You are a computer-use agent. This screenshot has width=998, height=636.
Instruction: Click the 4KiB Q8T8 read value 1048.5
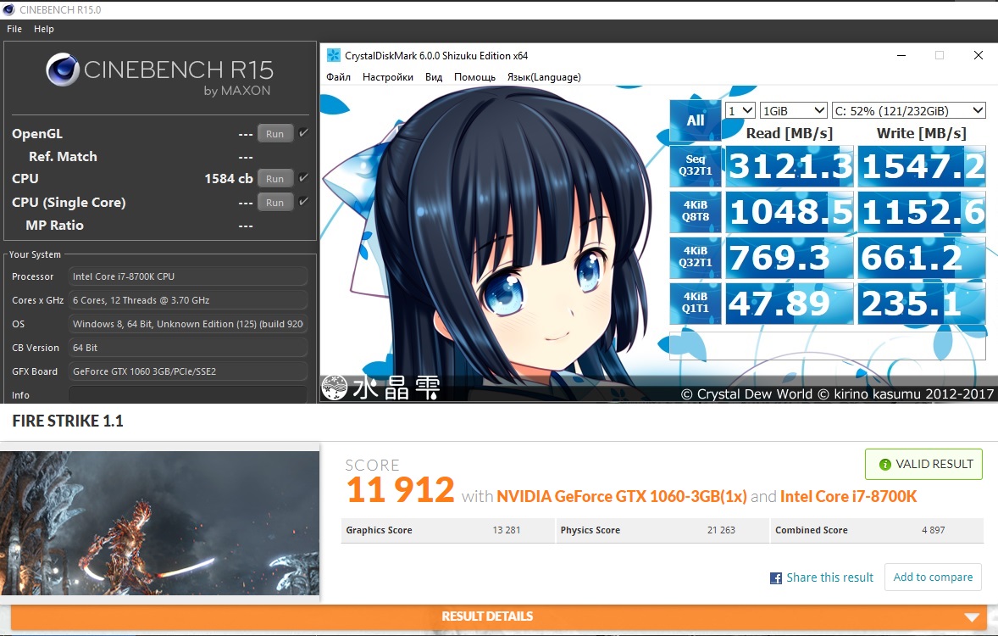790,212
